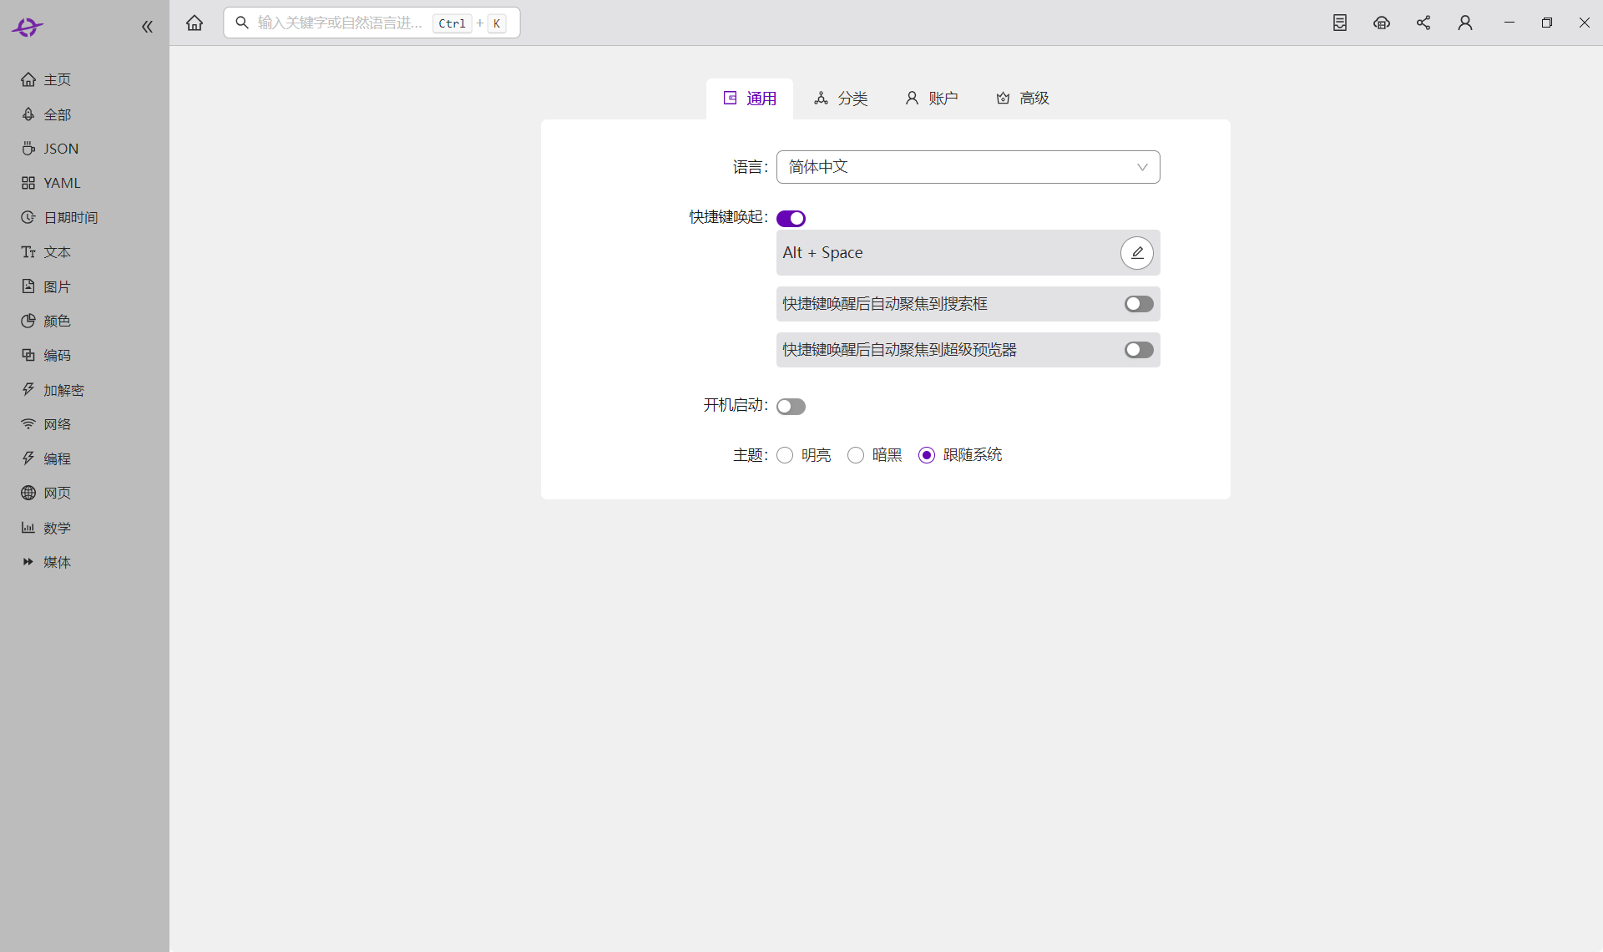
Task: Open the notes document icon in title bar
Action: point(1340,23)
